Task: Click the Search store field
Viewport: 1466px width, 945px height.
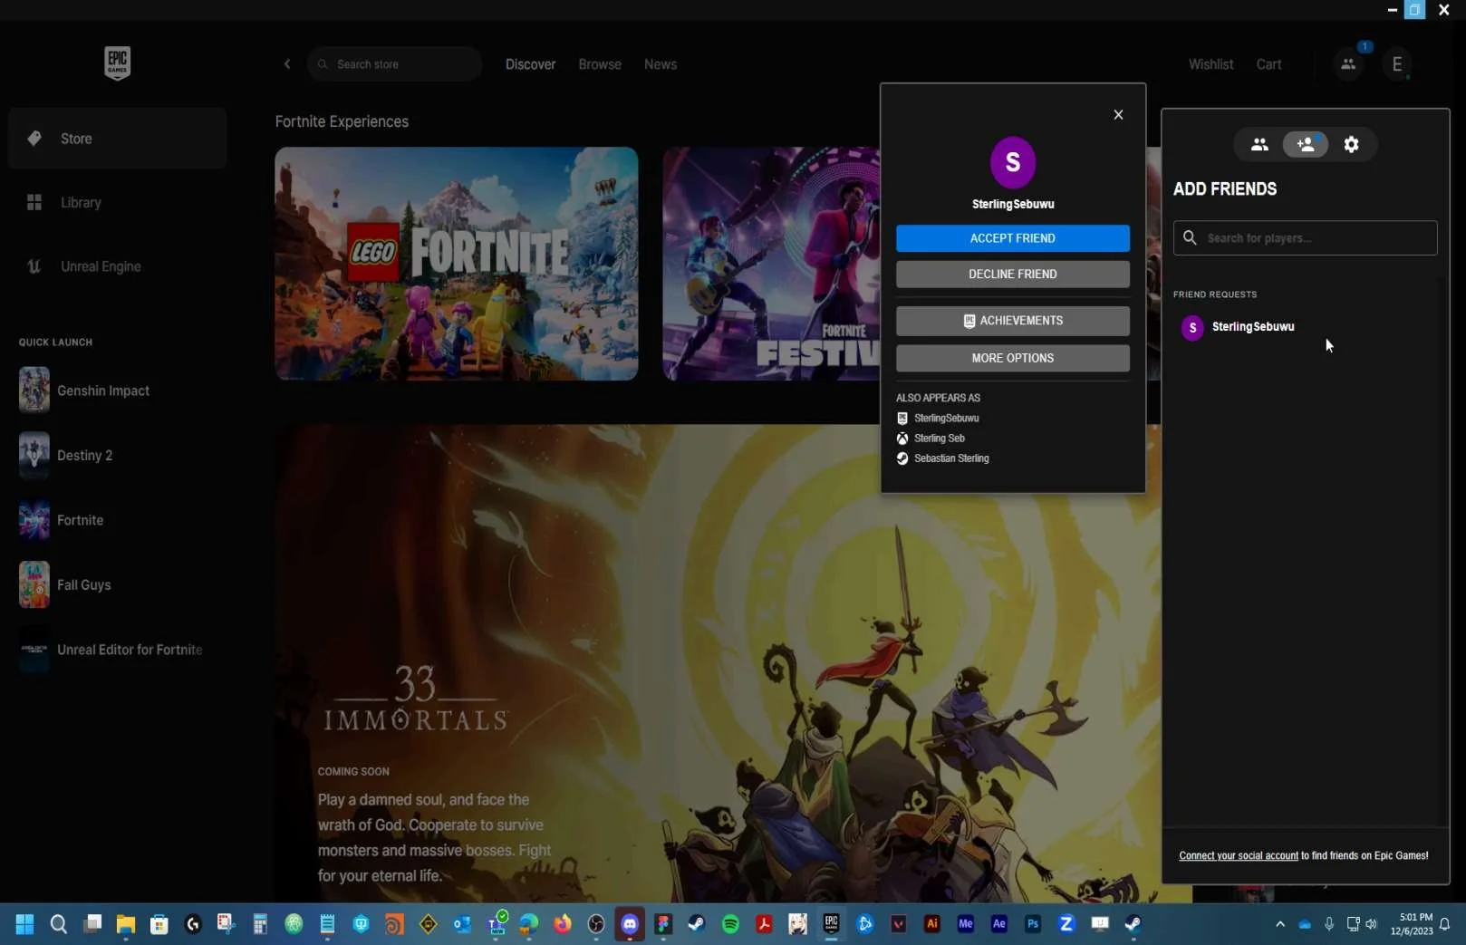Action: pos(395,64)
